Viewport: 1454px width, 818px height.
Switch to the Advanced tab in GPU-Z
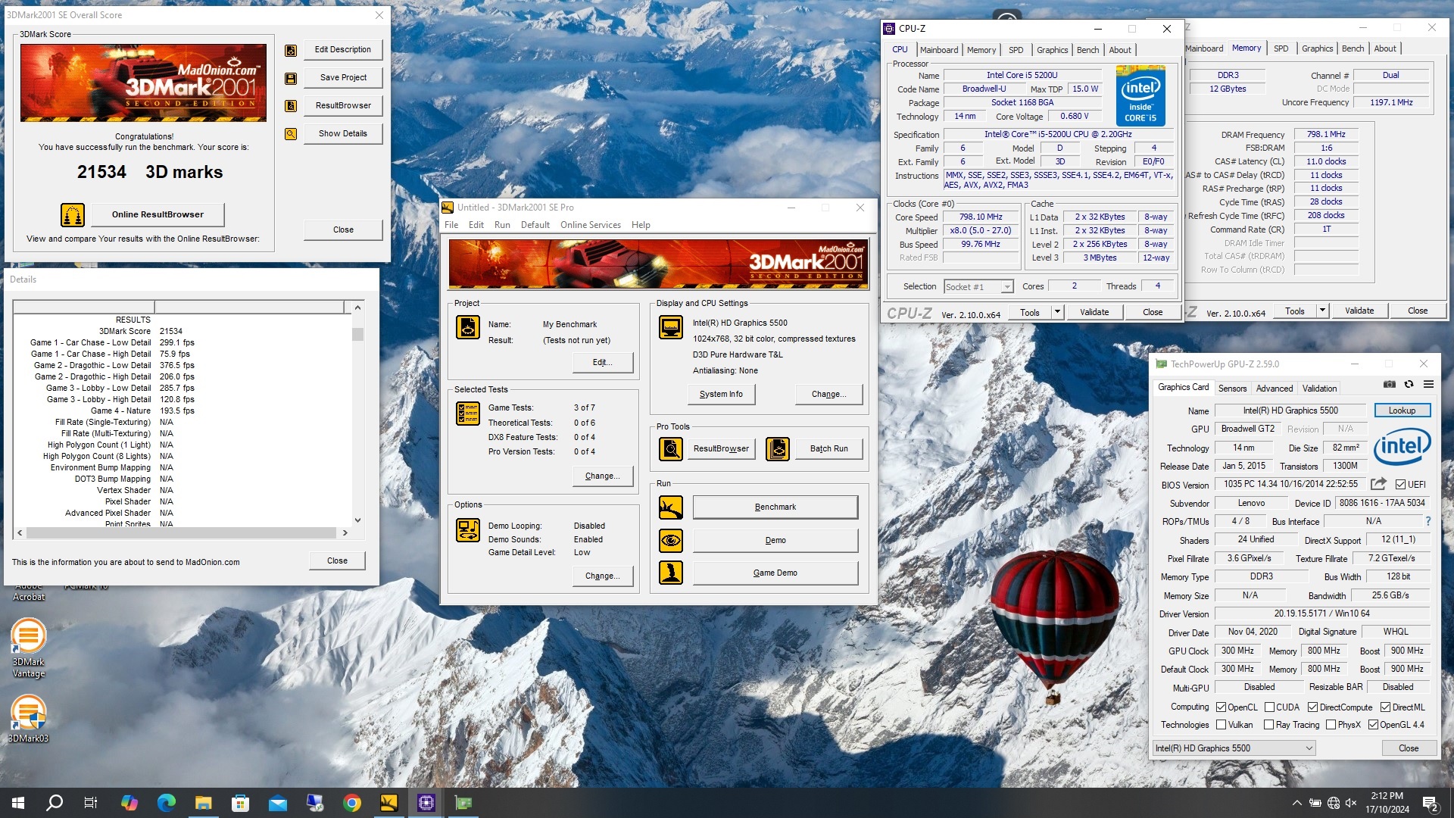pyautogui.click(x=1275, y=389)
